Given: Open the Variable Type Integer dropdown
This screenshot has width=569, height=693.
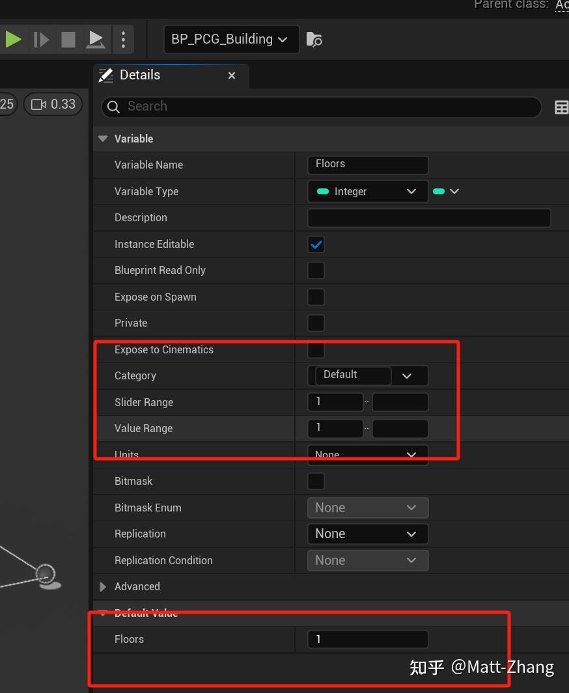Looking at the screenshot, I should pos(367,191).
